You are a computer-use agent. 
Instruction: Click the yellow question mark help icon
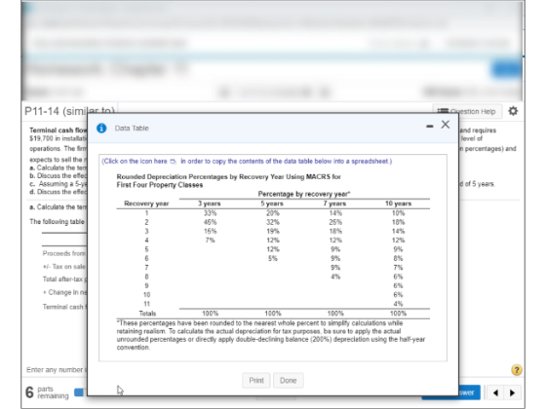pyautogui.click(x=517, y=370)
